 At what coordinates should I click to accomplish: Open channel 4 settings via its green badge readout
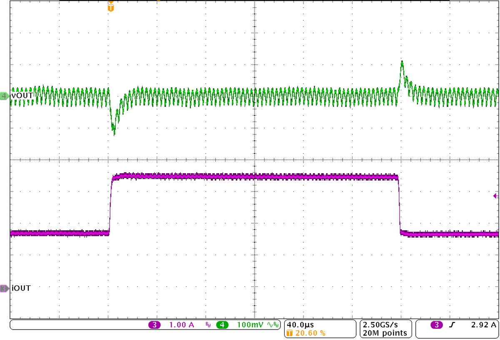pyautogui.click(x=221, y=324)
